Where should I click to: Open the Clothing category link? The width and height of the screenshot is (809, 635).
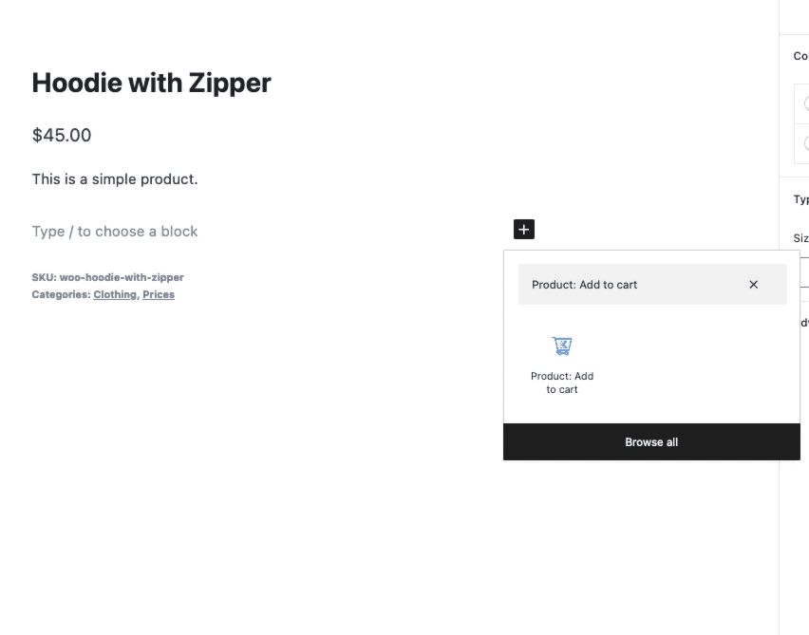click(115, 294)
